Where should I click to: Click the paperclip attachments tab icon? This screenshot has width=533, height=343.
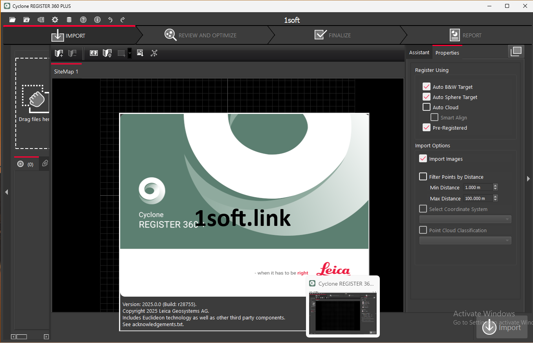(x=45, y=163)
